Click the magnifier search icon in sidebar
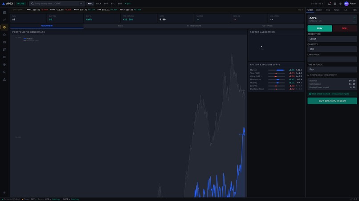Viewport: 359px width, 201px height. pyautogui.click(x=4, y=72)
